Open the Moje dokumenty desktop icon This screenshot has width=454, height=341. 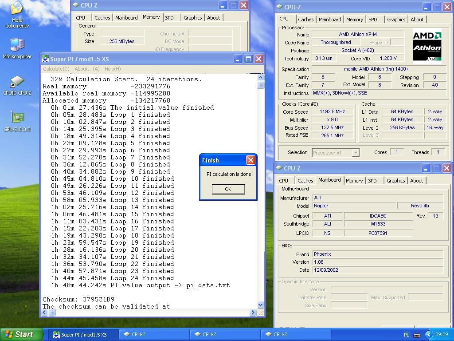pos(17,15)
